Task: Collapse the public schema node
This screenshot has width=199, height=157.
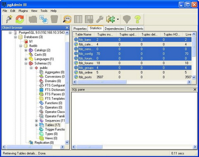Action: click(31, 68)
